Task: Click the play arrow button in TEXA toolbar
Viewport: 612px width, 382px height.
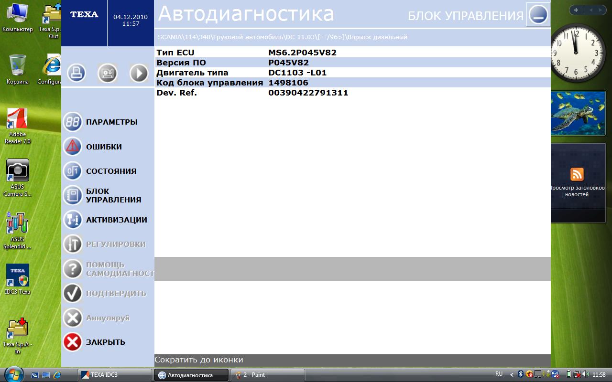Action: pyautogui.click(x=139, y=73)
